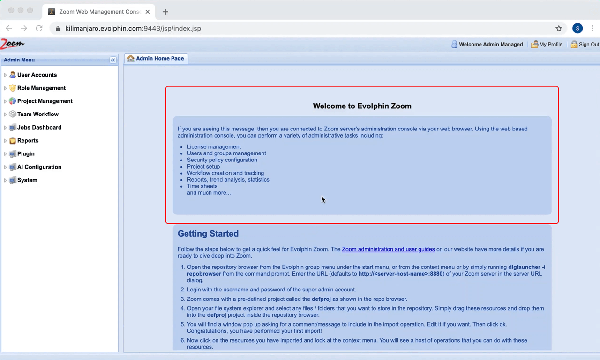Go forward in browser history
This screenshot has height=360, width=600.
coord(24,28)
